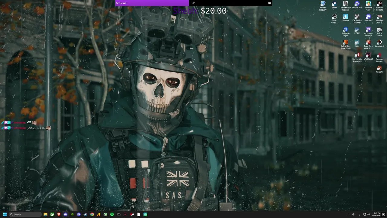Select Car Service Together desktop icon
Screen dimensions: 387x218
[x=357, y=19]
